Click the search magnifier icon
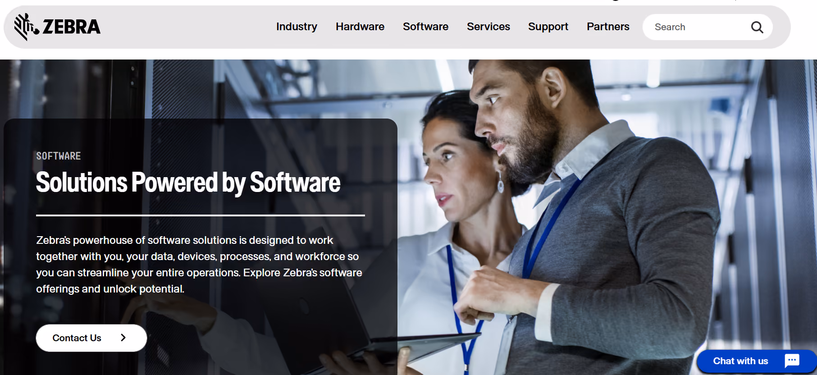 click(757, 27)
